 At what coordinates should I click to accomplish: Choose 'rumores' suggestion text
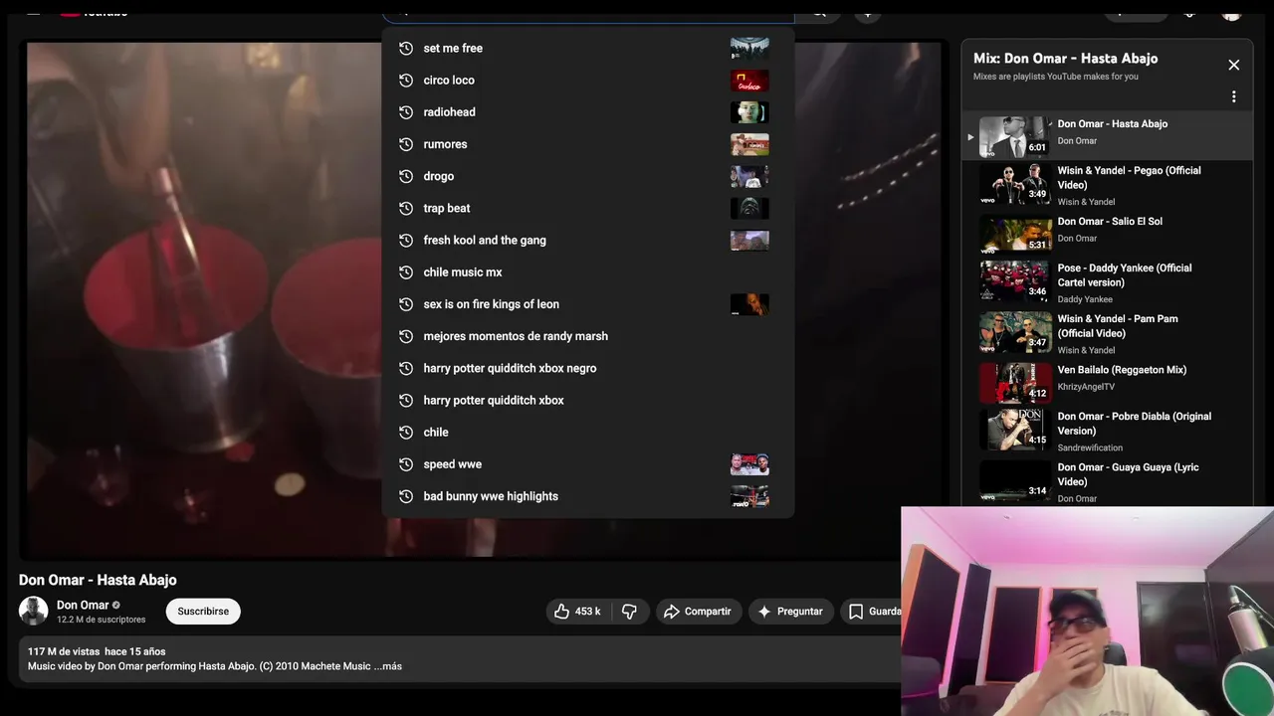pyautogui.click(x=445, y=144)
